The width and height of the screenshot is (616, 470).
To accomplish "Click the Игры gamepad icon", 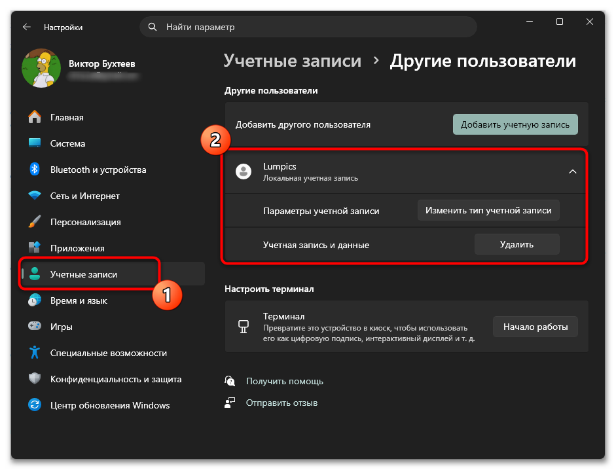I will [x=35, y=326].
